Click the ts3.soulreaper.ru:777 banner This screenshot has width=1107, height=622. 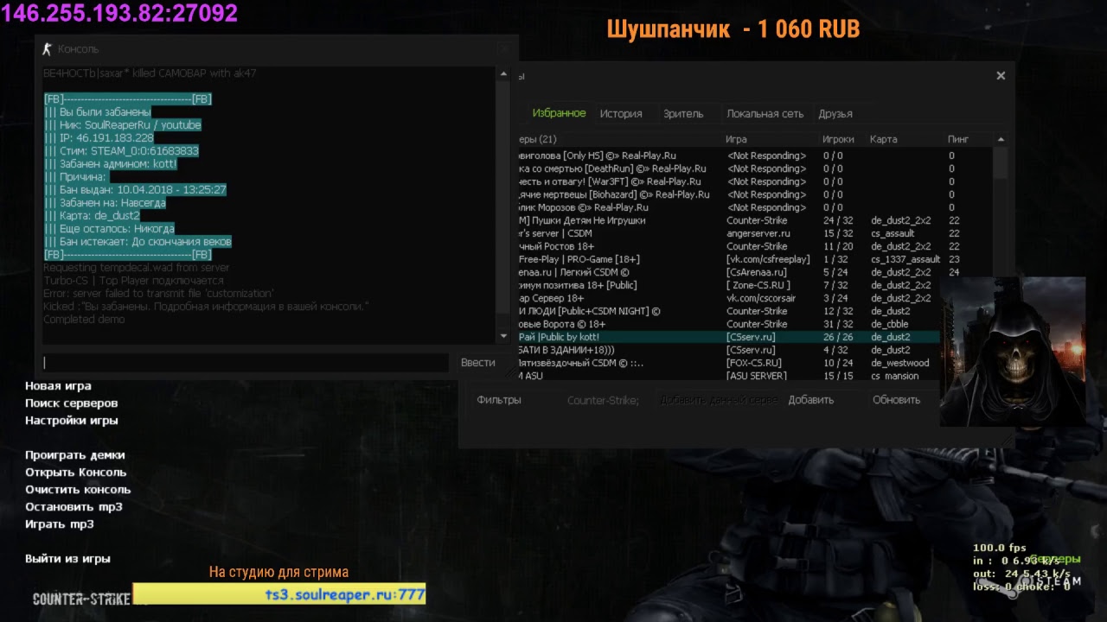coord(279,594)
